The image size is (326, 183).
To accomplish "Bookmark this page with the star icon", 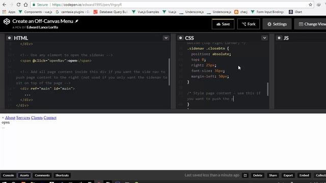I will click(x=310, y=5).
